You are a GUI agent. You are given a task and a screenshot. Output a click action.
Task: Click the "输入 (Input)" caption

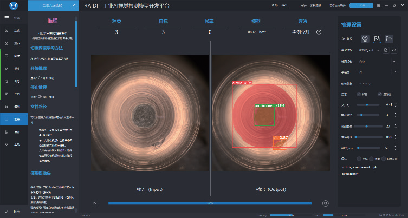click(x=150, y=189)
